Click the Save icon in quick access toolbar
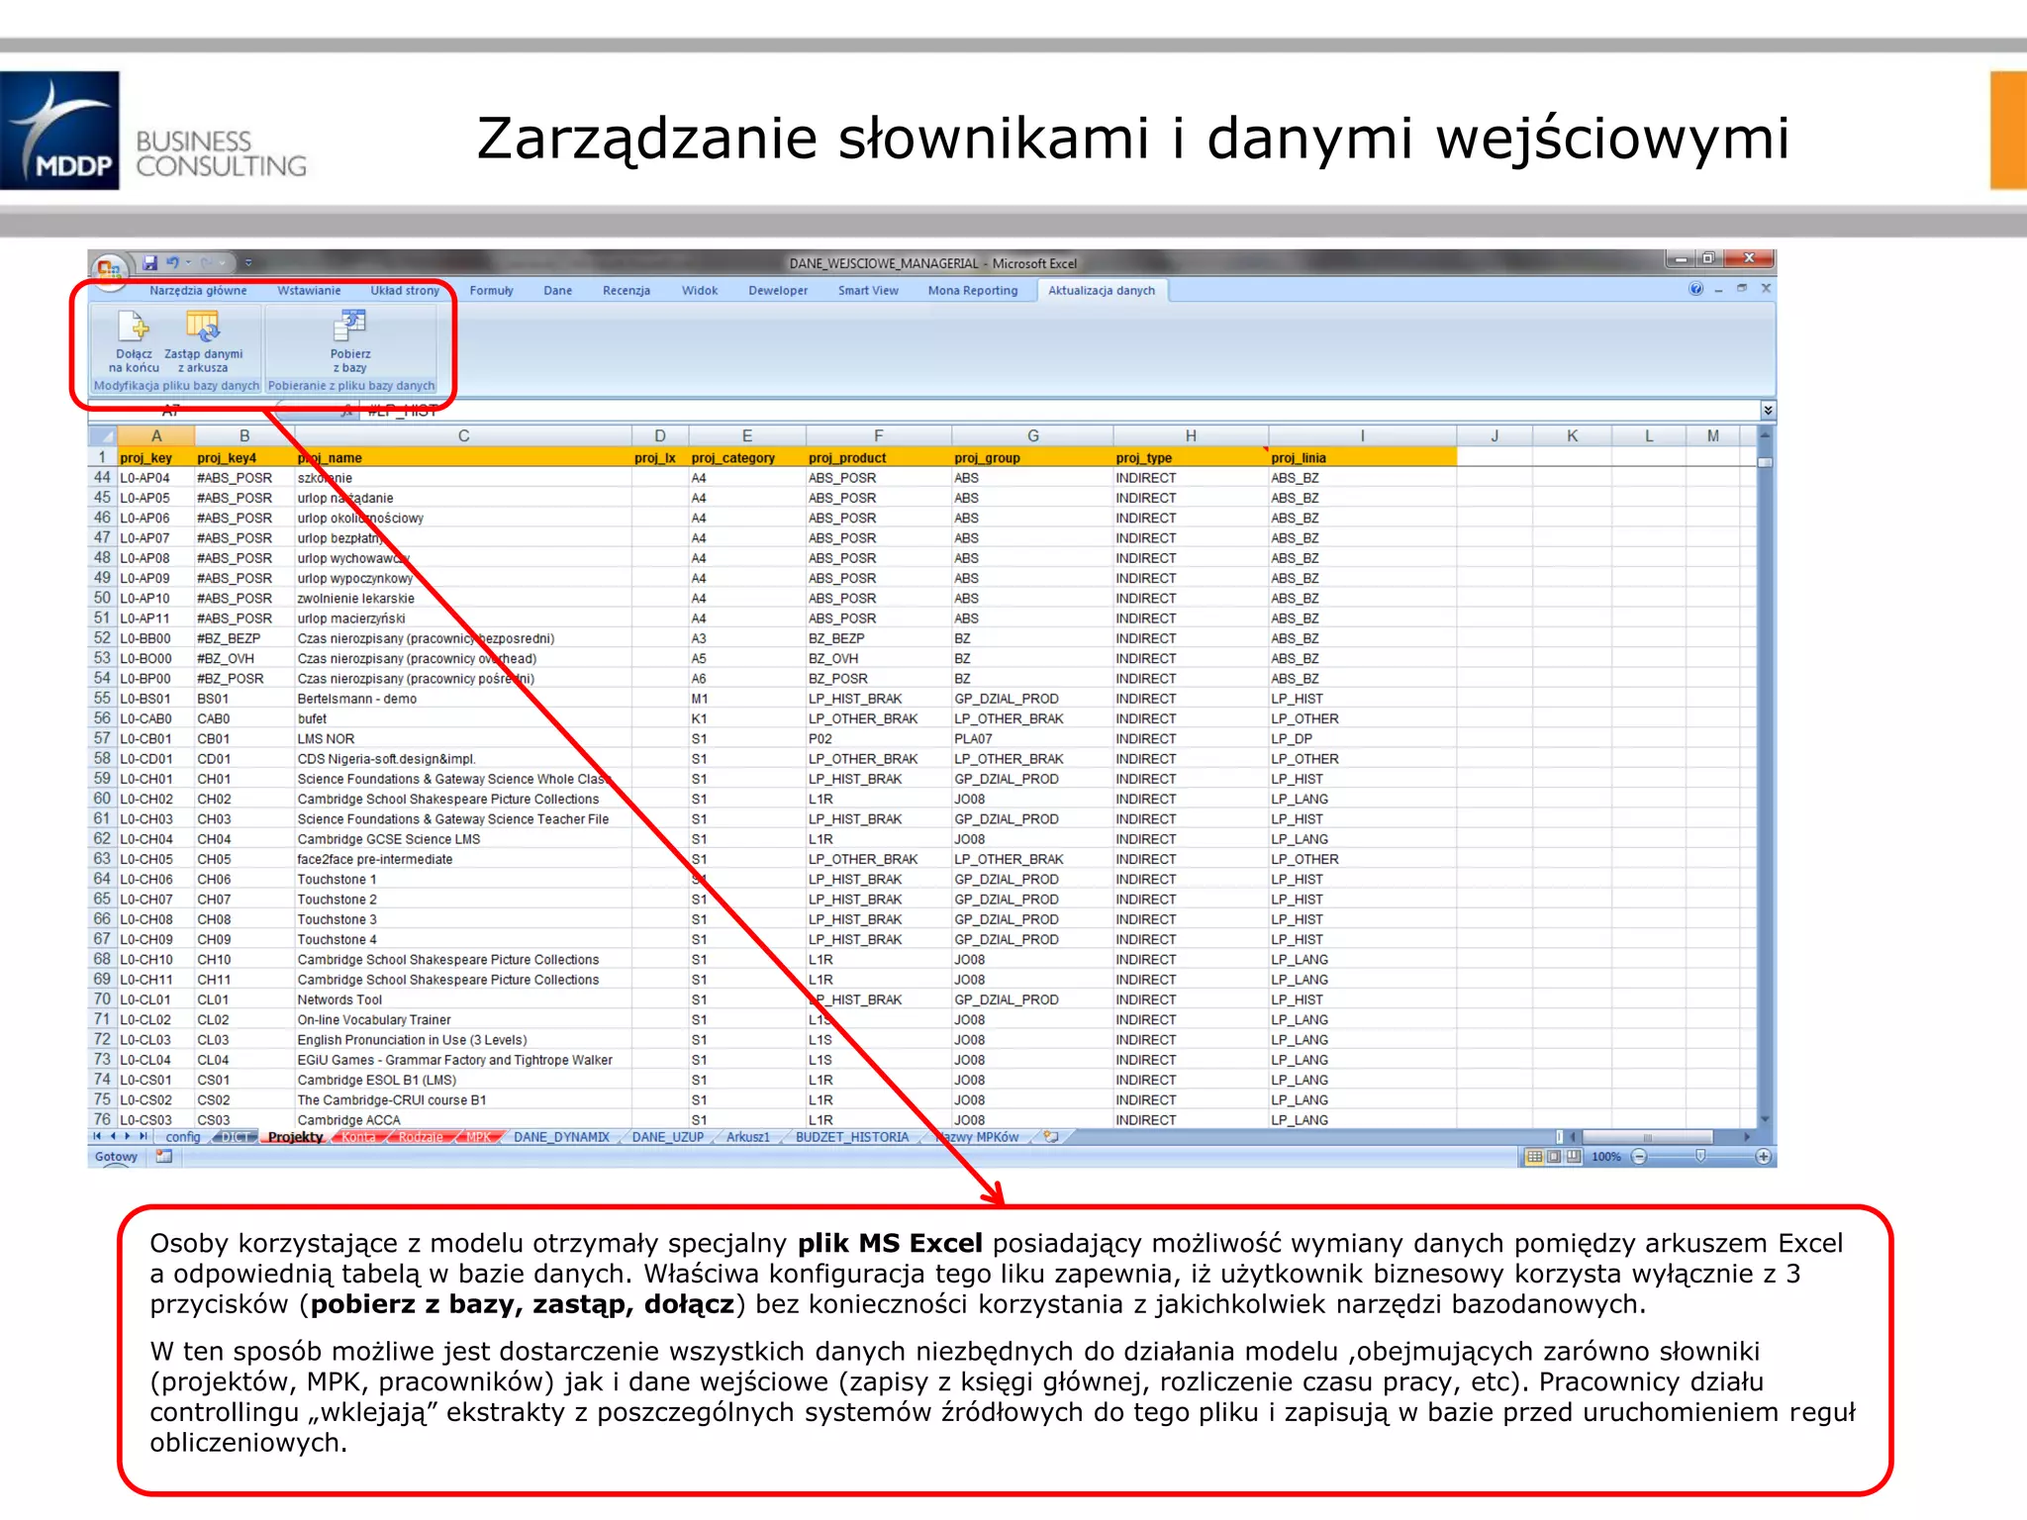 (x=150, y=263)
